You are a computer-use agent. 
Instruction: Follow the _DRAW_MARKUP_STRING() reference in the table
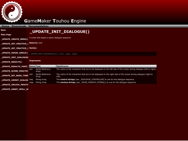pyautogui.click(x=93, y=83)
